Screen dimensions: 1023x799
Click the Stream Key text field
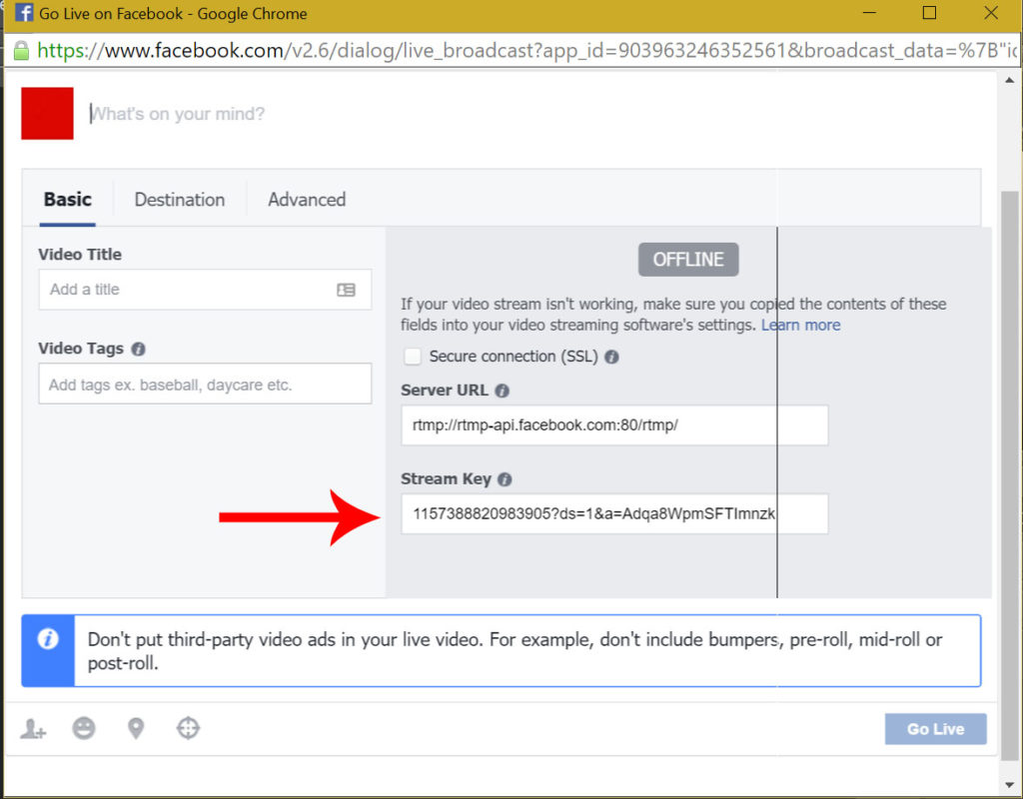coord(614,514)
